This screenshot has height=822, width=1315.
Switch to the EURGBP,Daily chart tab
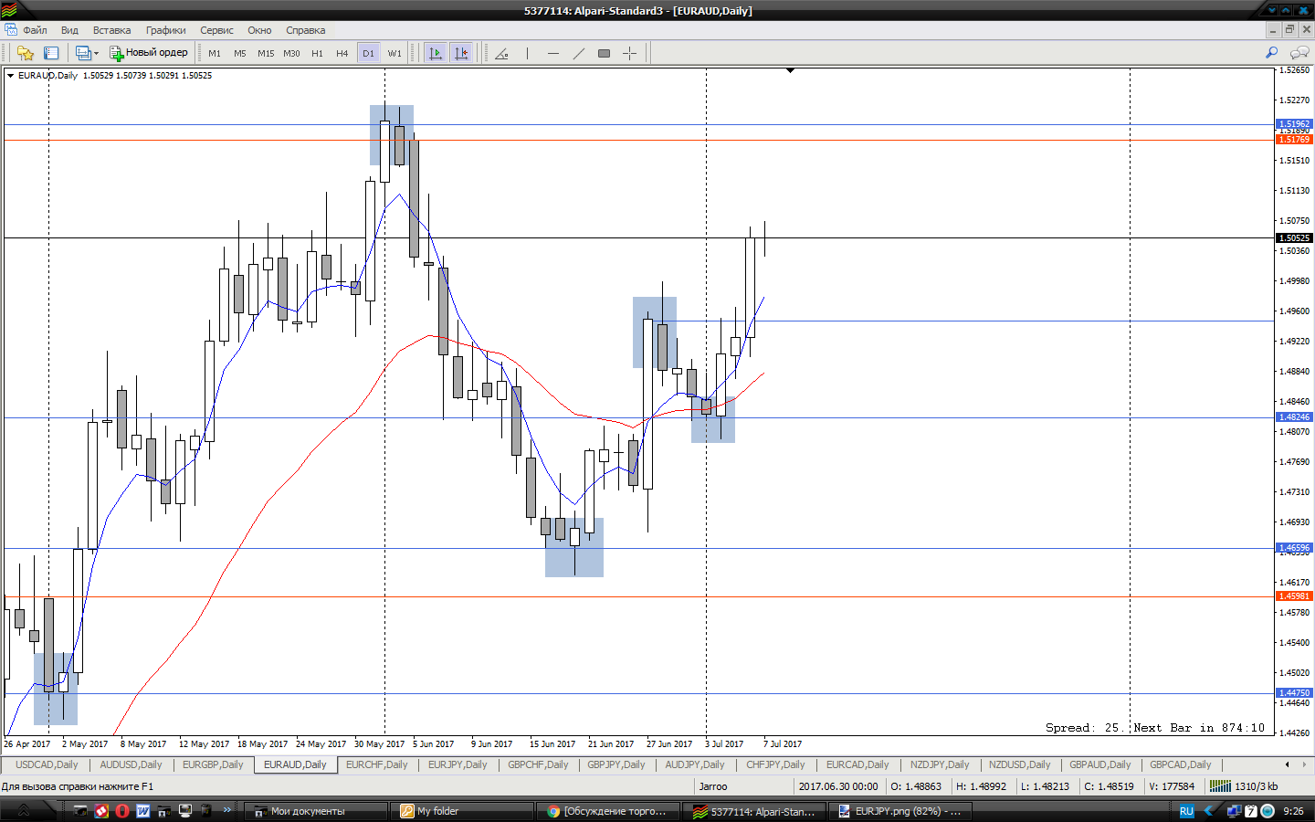(x=213, y=765)
